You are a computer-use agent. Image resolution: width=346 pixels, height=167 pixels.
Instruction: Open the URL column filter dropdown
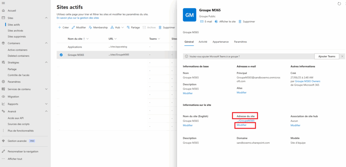pyautogui.click(x=116, y=39)
